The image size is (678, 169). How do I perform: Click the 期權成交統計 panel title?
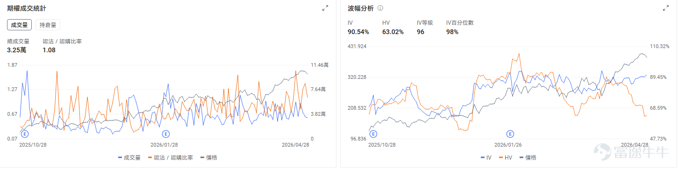click(27, 8)
